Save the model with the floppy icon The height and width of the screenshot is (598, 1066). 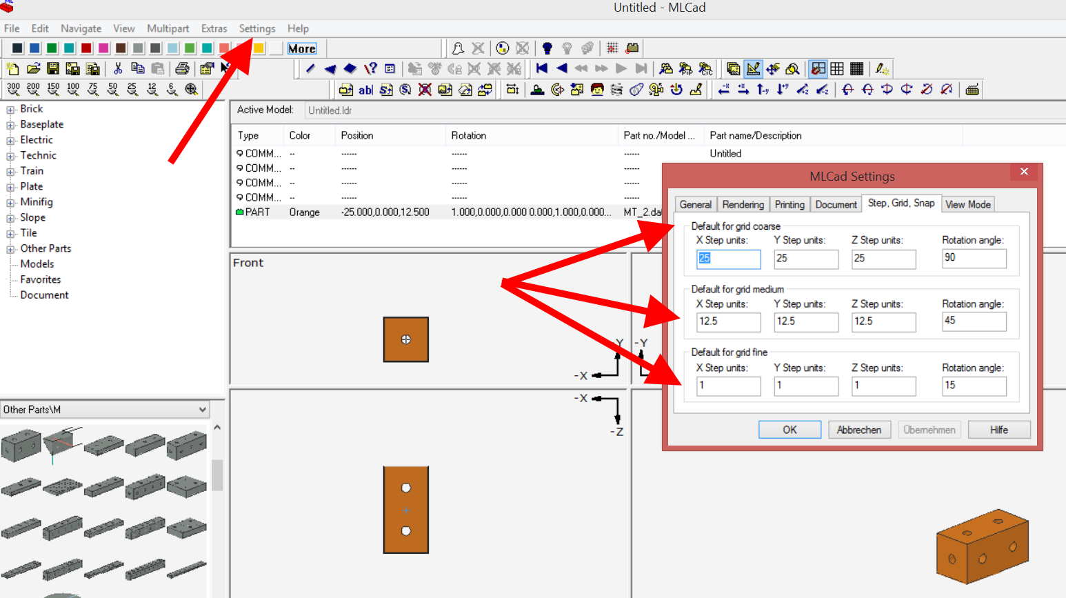pos(53,69)
